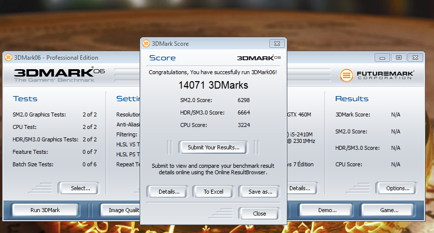Viewport: 434px width, 233px height.
Task: Start the benchmark with Run 3DMark
Action: pyautogui.click(x=45, y=210)
